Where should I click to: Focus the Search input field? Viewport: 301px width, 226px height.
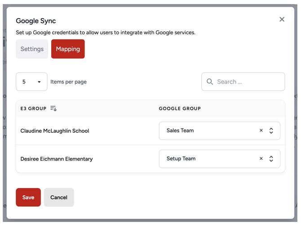[x=248, y=82]
